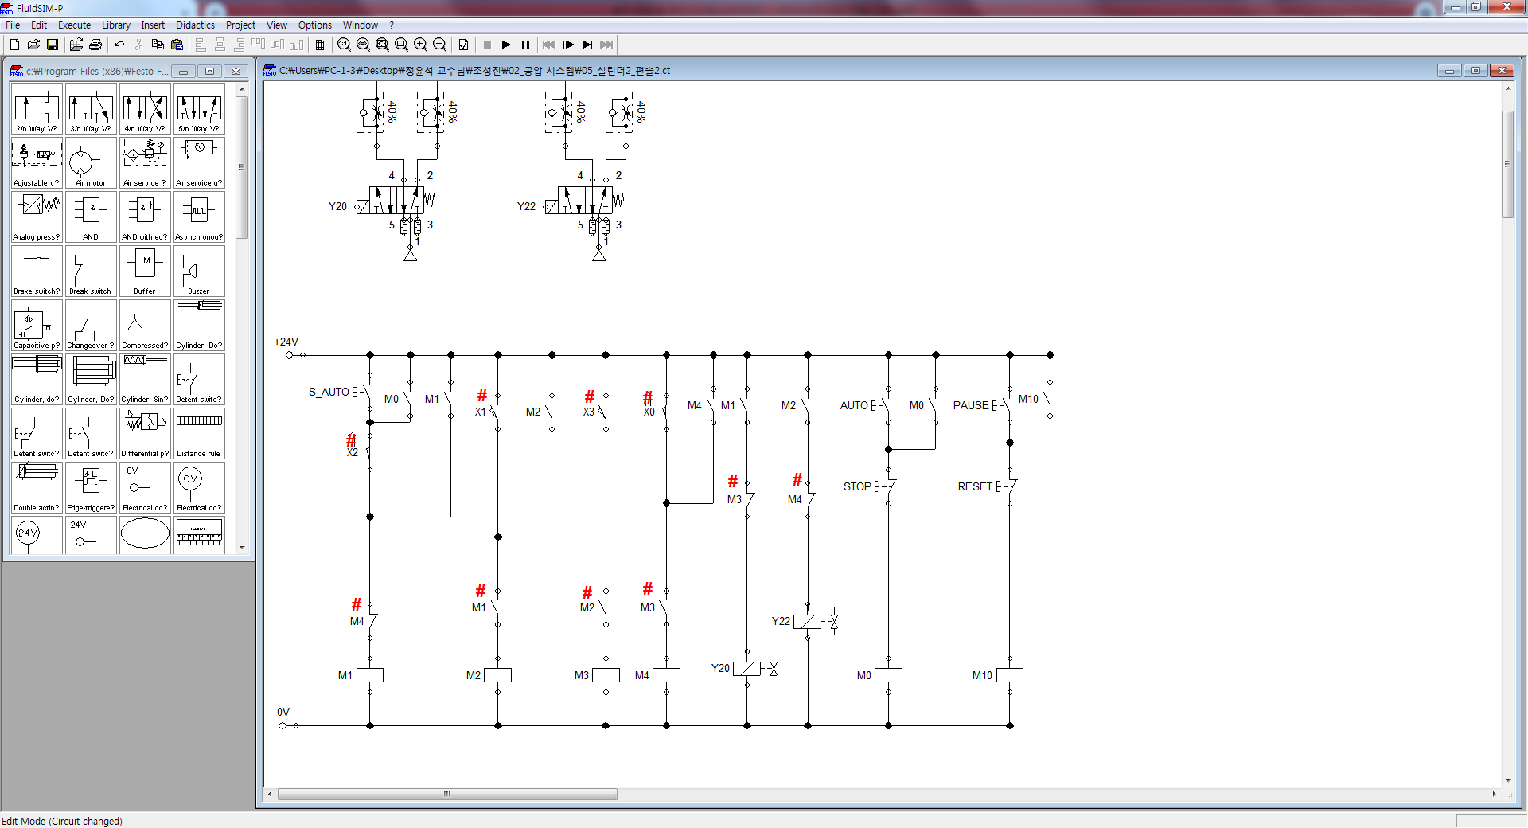
Task: Open the Options menu
Action: (x=315, y=25)
